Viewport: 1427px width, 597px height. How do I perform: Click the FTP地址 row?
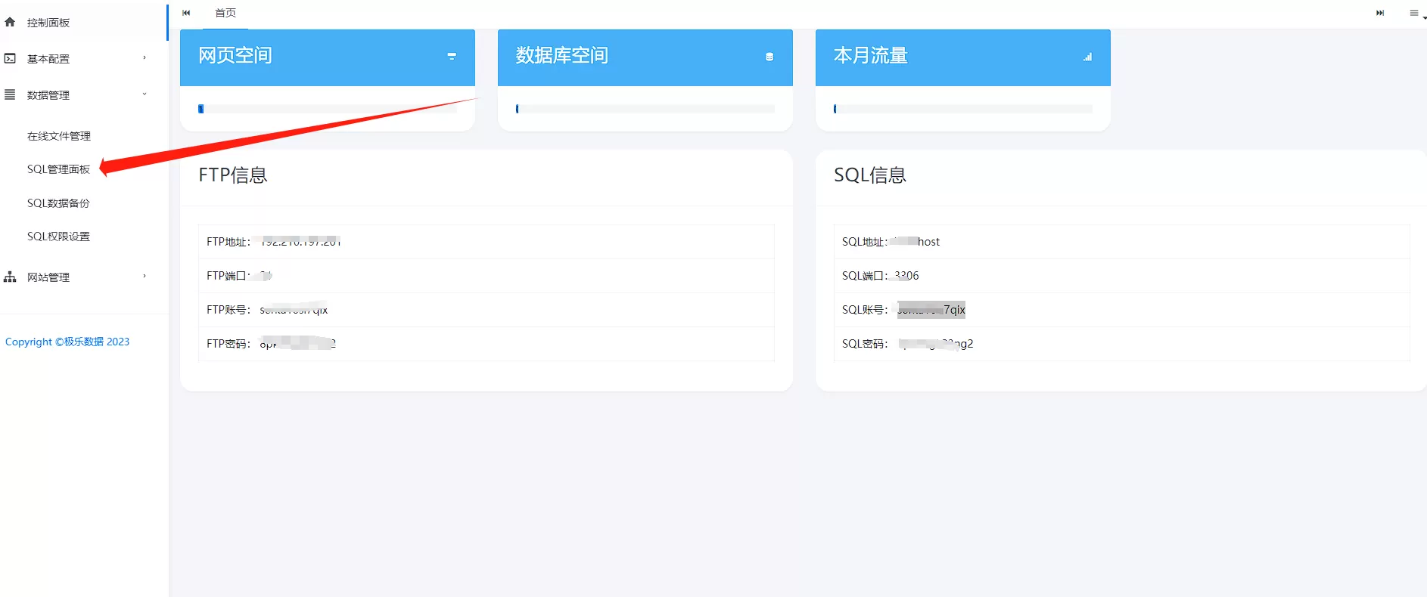point(487,242)
